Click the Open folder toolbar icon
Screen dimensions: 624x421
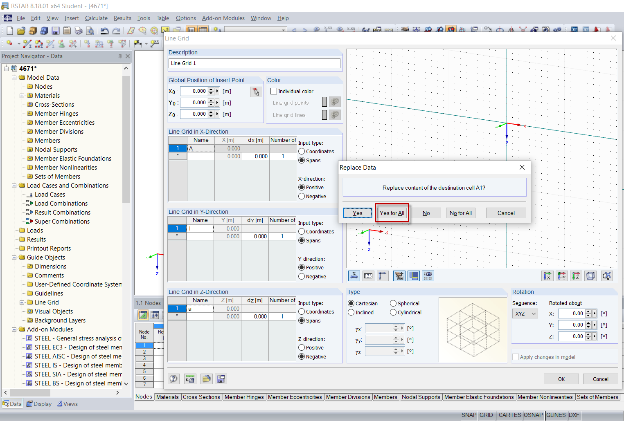click(x=21, y=31)
